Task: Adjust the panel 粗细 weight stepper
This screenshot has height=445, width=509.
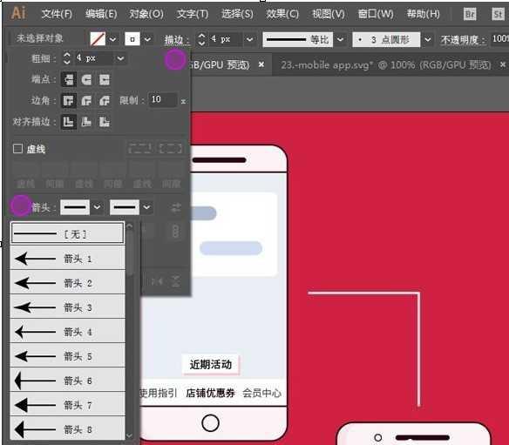Action: pyautogui.click(x=66, y=58)
